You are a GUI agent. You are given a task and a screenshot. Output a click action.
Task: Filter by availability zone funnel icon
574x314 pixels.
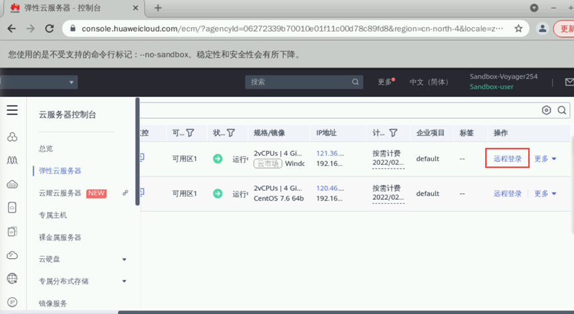coord(190,133)
